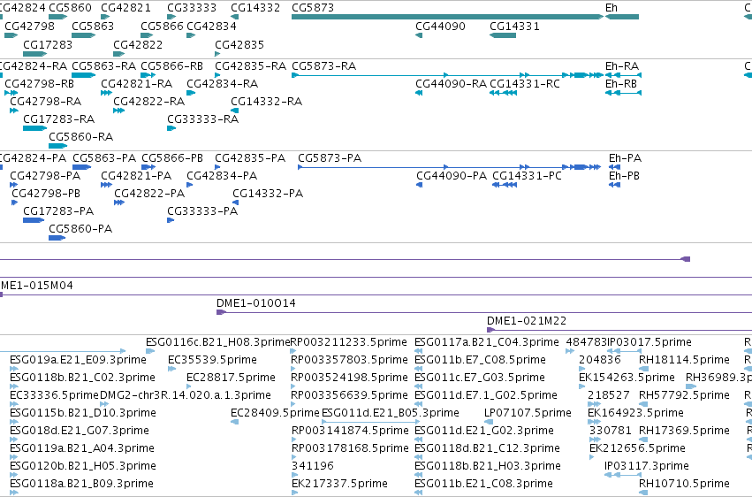752x497 pixels.
Task: Select transcript CG33333-RA
Action: coord(203,119)
